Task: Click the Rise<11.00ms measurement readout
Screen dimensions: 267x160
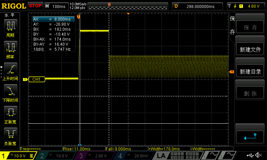Action: coord(84,149)
